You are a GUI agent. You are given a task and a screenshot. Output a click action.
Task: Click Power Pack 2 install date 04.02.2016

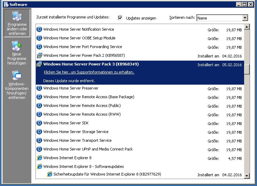pos(232,56)
